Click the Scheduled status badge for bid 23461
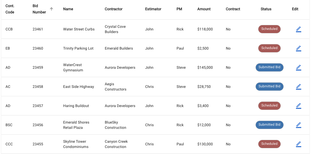This screenshot has width=312, height=154. point(269,29)
